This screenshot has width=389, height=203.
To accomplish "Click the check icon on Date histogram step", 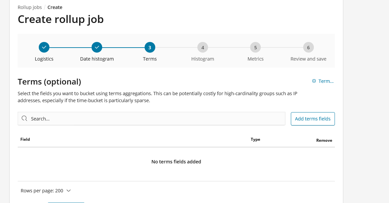I will [97, 47].
